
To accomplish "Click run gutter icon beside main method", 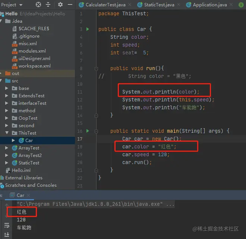I will [88, 131].
